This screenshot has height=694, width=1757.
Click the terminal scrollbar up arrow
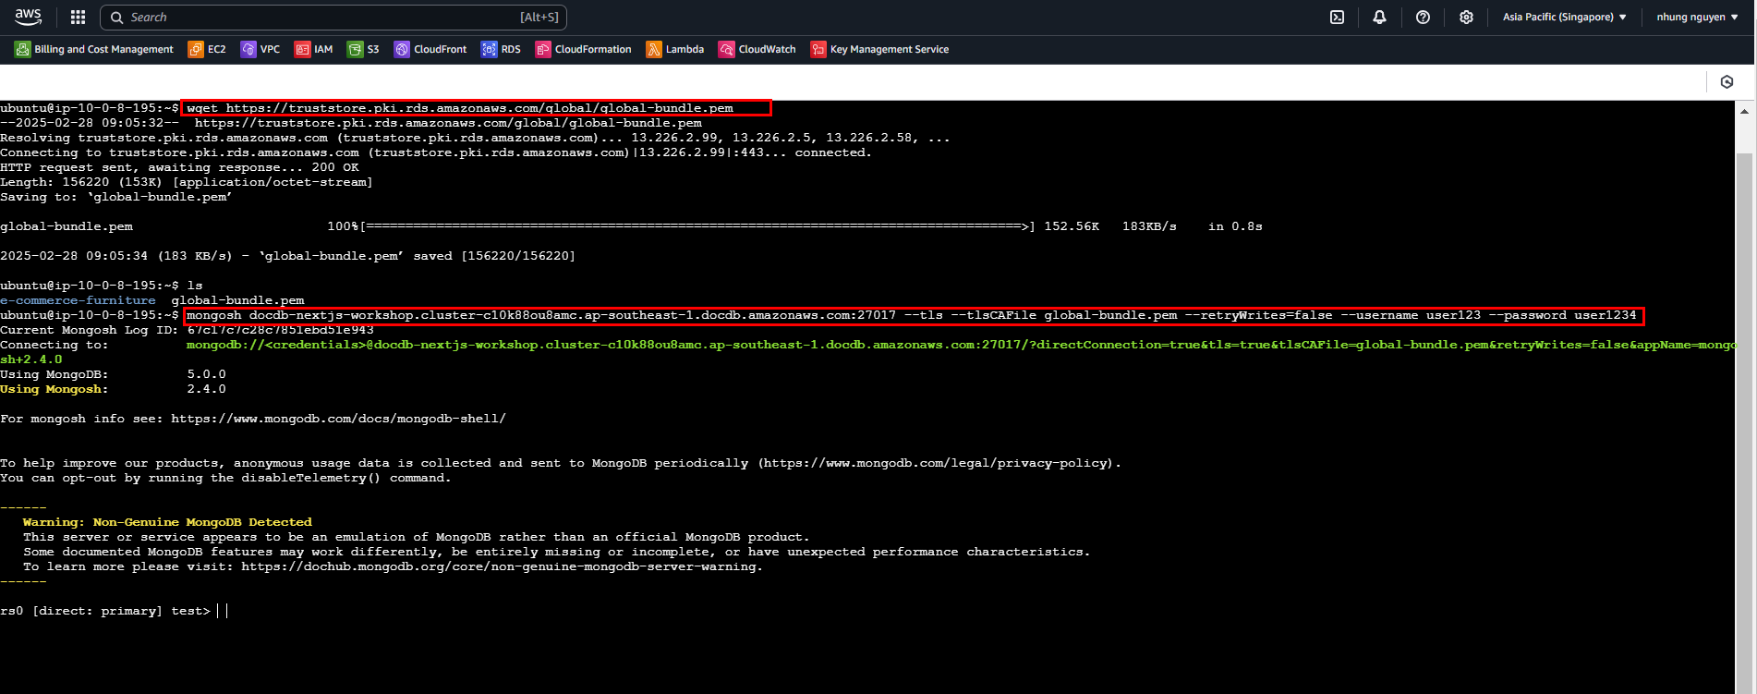point(1744,112)
